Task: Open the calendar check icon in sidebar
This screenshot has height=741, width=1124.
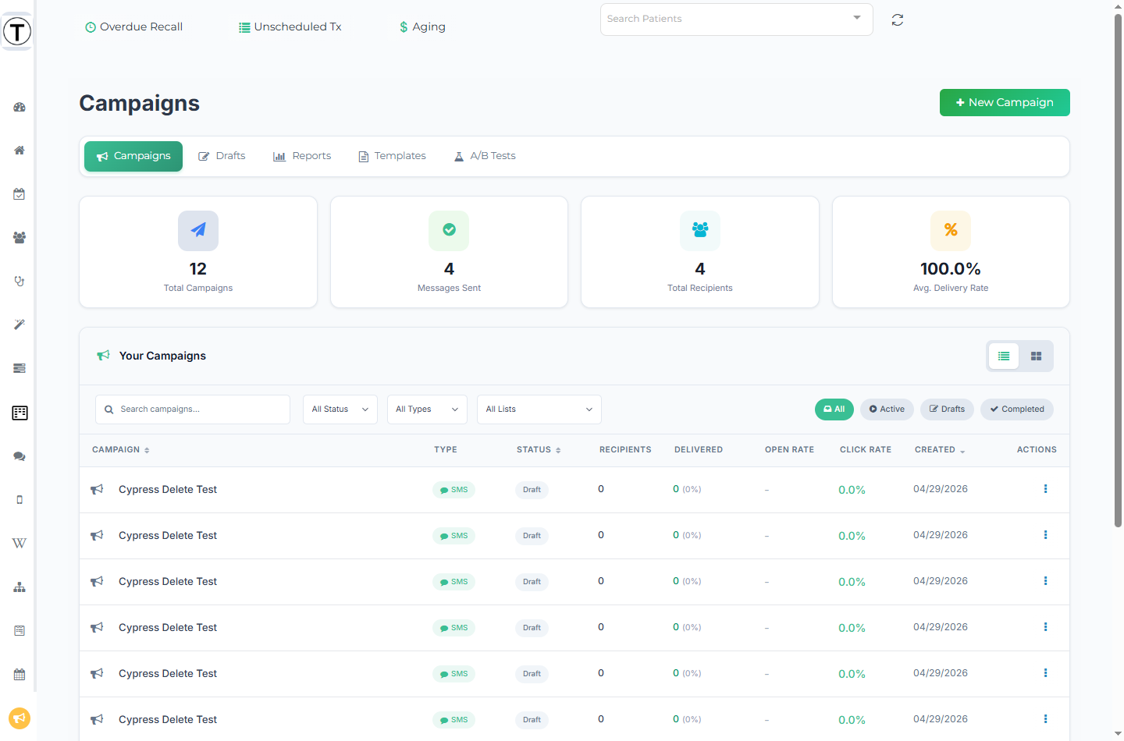Action: click(x=20, y=194)
